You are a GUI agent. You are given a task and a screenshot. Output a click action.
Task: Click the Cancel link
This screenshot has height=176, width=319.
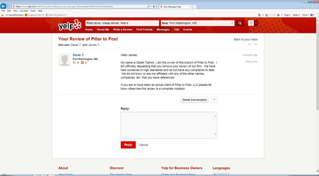tap(144, 145)
